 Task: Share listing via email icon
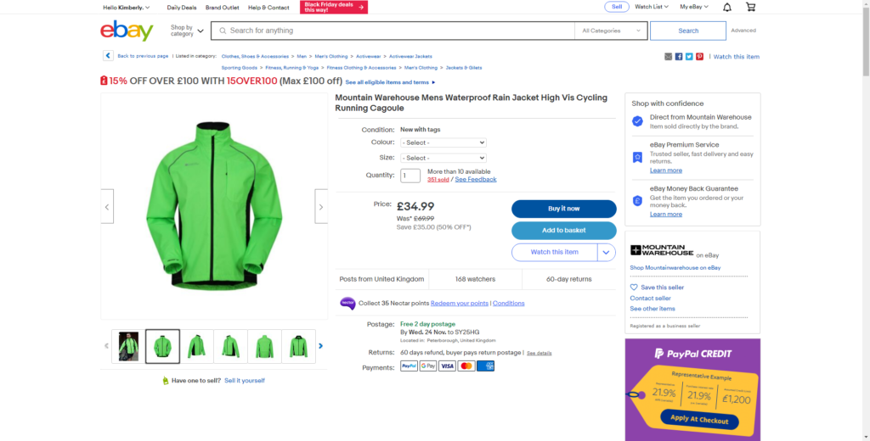point(669,57)
